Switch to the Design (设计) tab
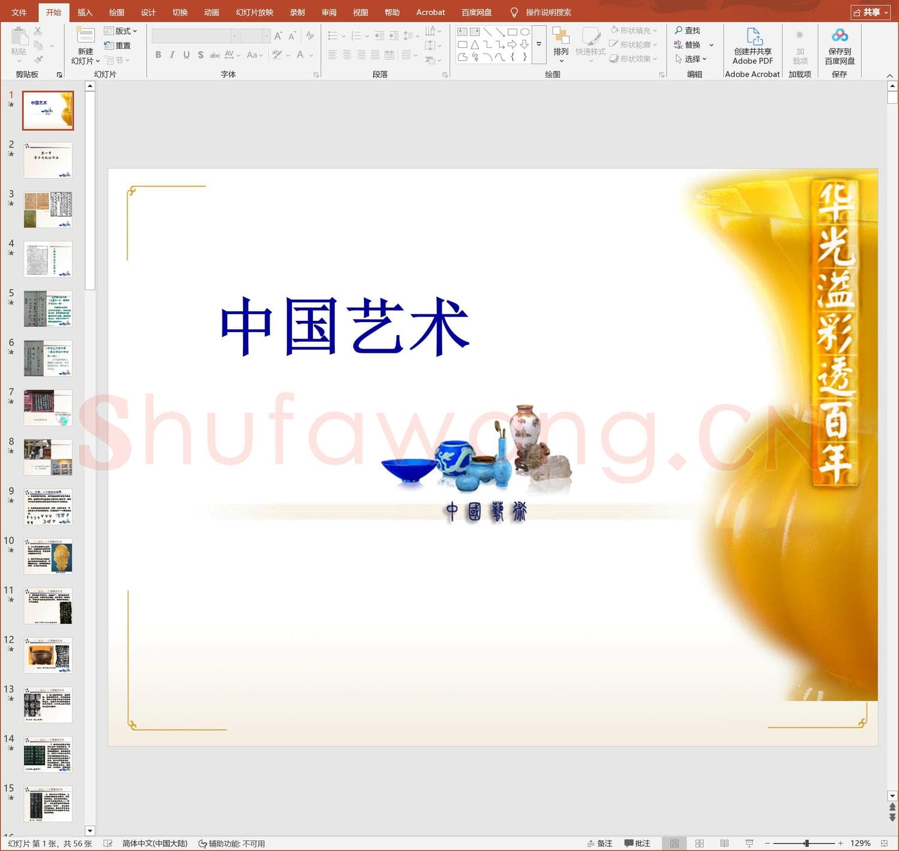Image resolution: width=899 pixels, height=851 pixels. click(x=148, y=12)
